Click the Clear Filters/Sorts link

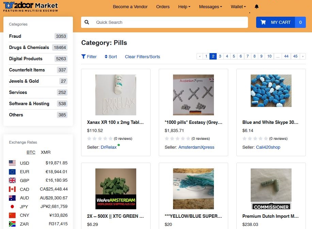[142, 56]
